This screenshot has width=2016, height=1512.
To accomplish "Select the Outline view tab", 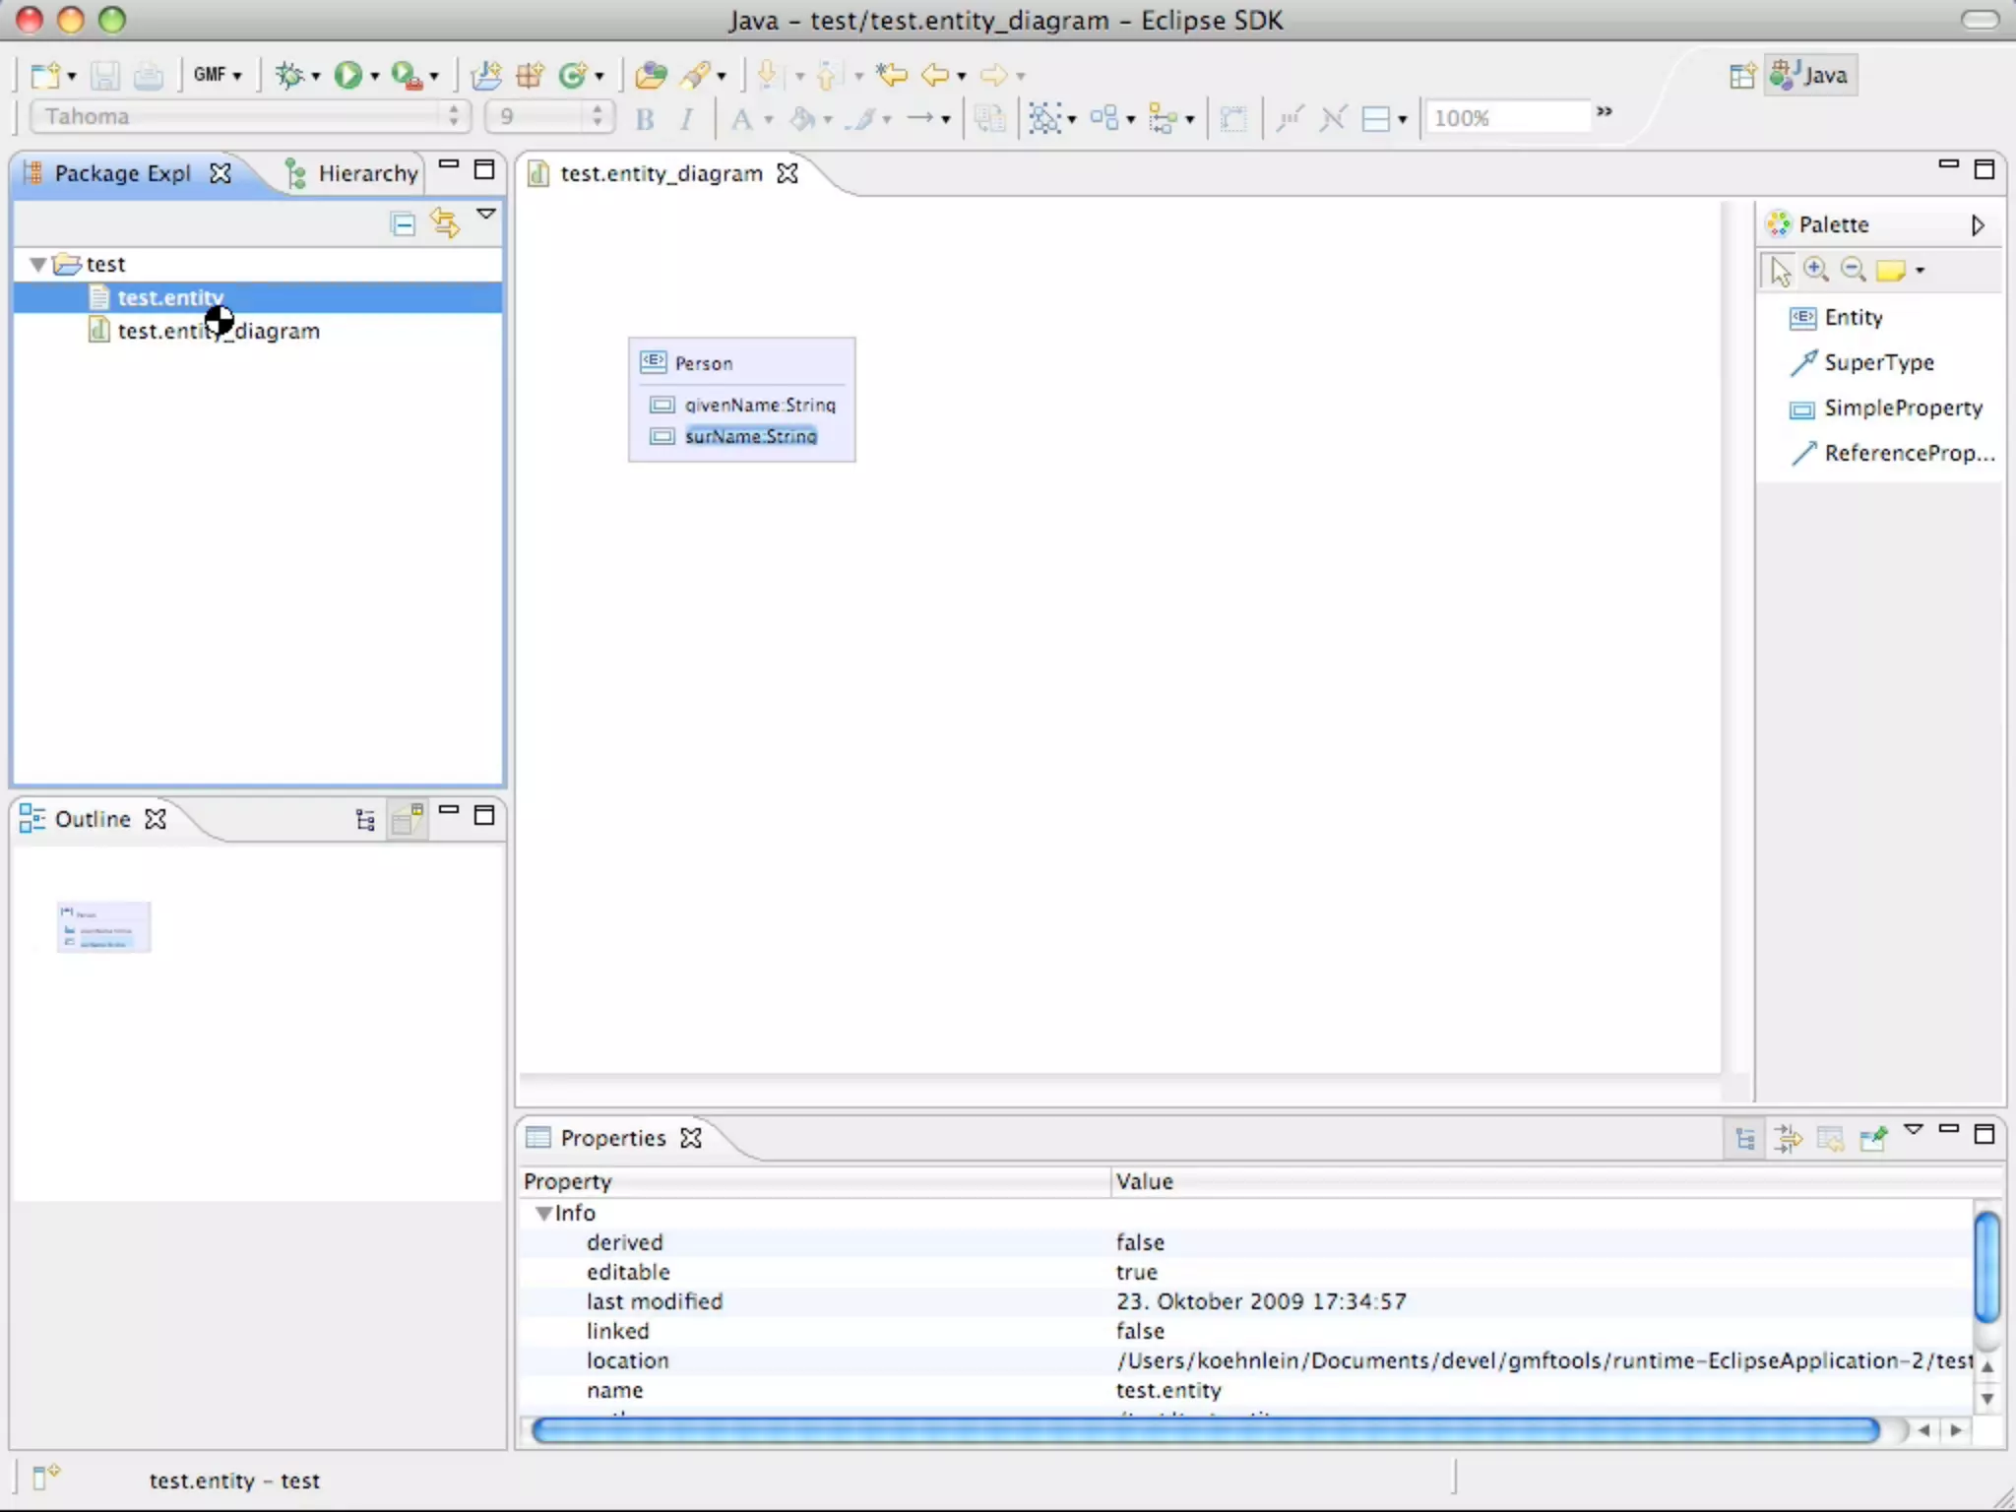I will [91, 819].
